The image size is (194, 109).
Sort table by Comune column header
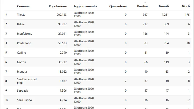(23, 6)
